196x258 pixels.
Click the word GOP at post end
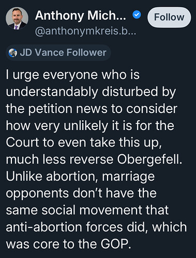coord(116,244)
